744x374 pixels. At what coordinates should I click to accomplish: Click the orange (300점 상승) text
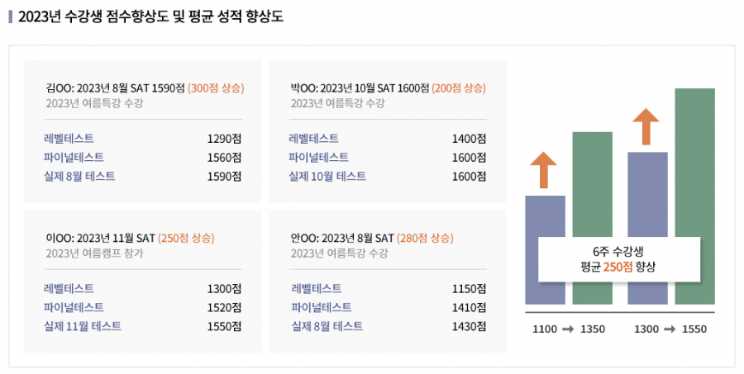coord(216,88)
